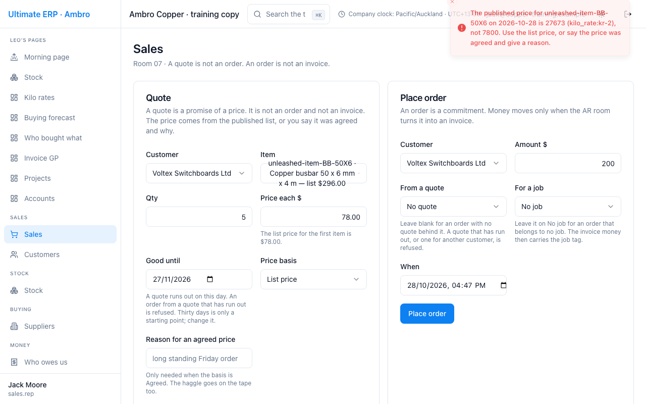This screenshot has height=404, width=646.
Task: Expand the Price basis dropdown
Action: [x=313, y=279]
